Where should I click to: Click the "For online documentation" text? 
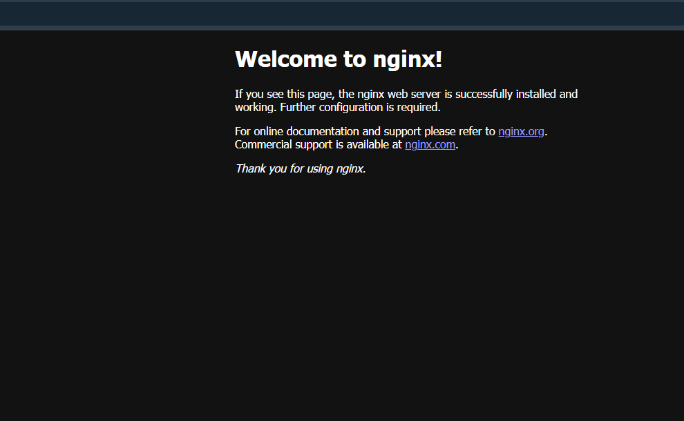pos(297,131)
